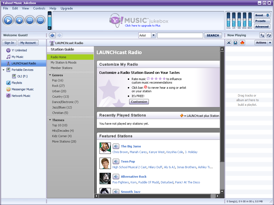Toggle the Boost button

262,15
